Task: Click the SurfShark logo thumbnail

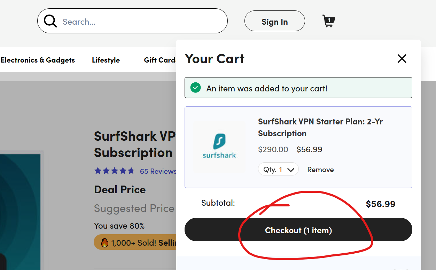Action: [x=219, y=146]
